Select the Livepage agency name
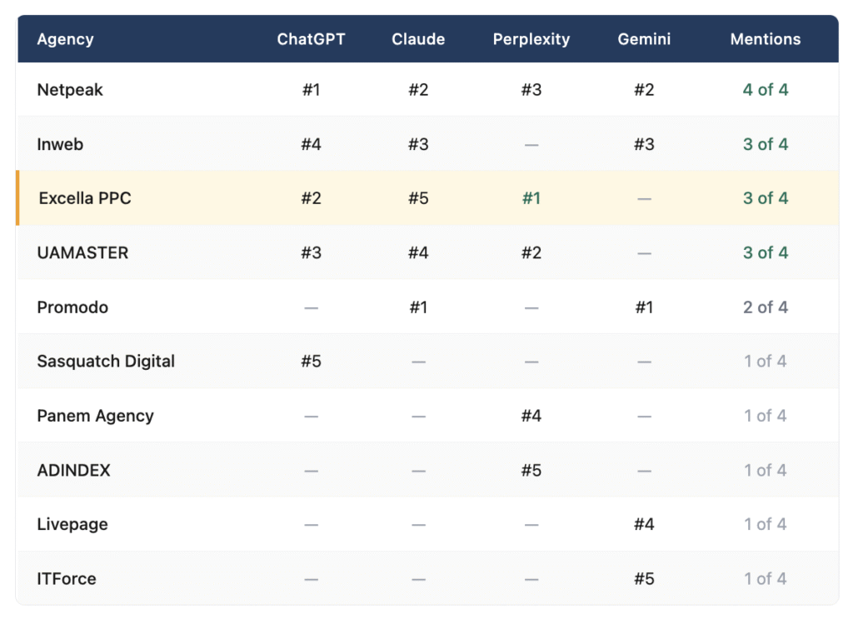Screen dimensions: 853x619 (72, 524)
